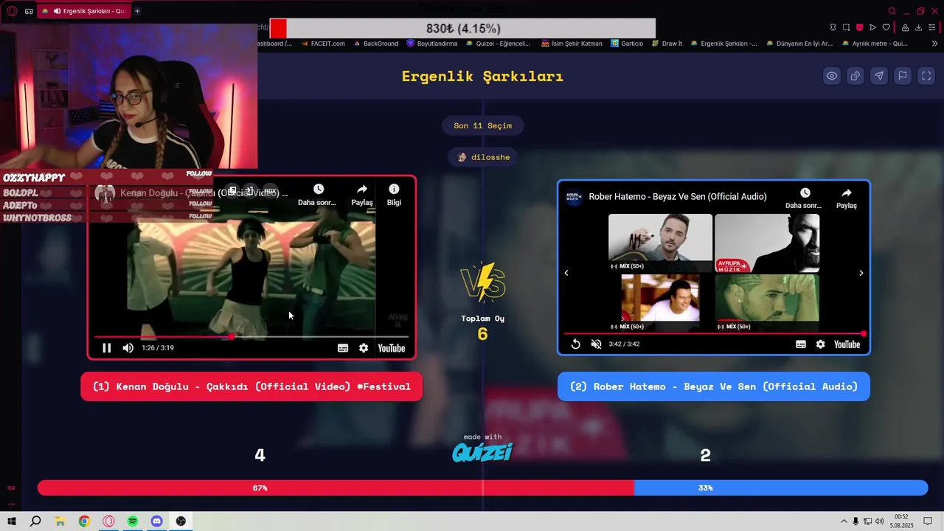944x531 pixels.
Task: Open settings gear on Rober Hatemo video
Action: (x=821, y=344)
